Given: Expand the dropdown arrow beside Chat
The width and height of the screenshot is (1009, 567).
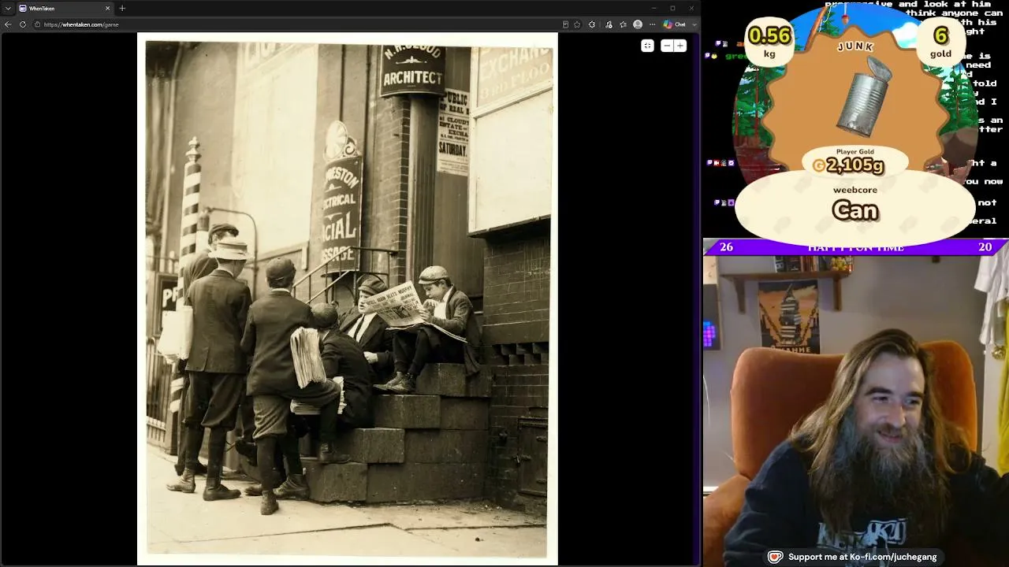Looking at the screenshot, I should [x=694, y=24].
